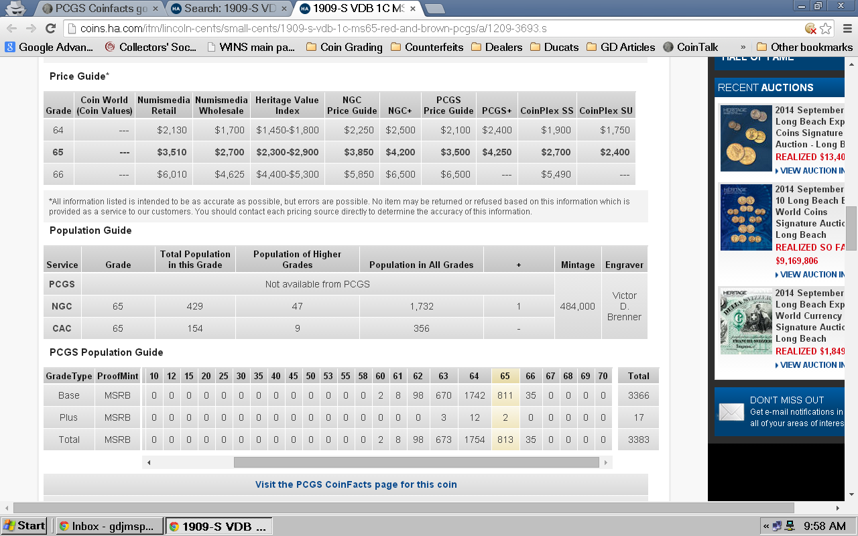Open the Dealers bookmarks folder
858x536 pixels.
(x=497, y=47)
